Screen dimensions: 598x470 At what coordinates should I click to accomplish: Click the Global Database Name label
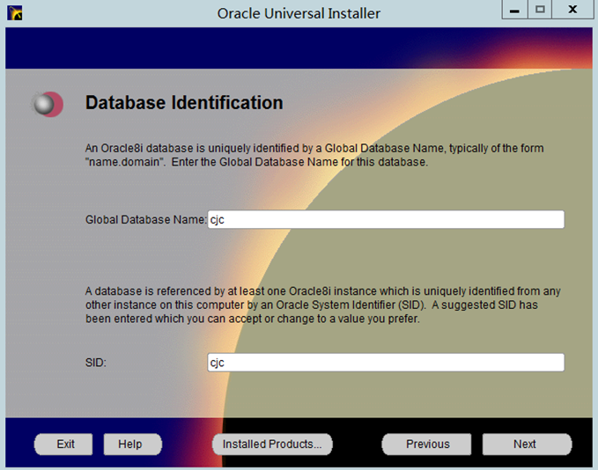pyautogui.click(x=145, y=220)
